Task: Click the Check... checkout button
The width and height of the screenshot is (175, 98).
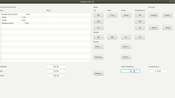Action: [x=126, y=57]
